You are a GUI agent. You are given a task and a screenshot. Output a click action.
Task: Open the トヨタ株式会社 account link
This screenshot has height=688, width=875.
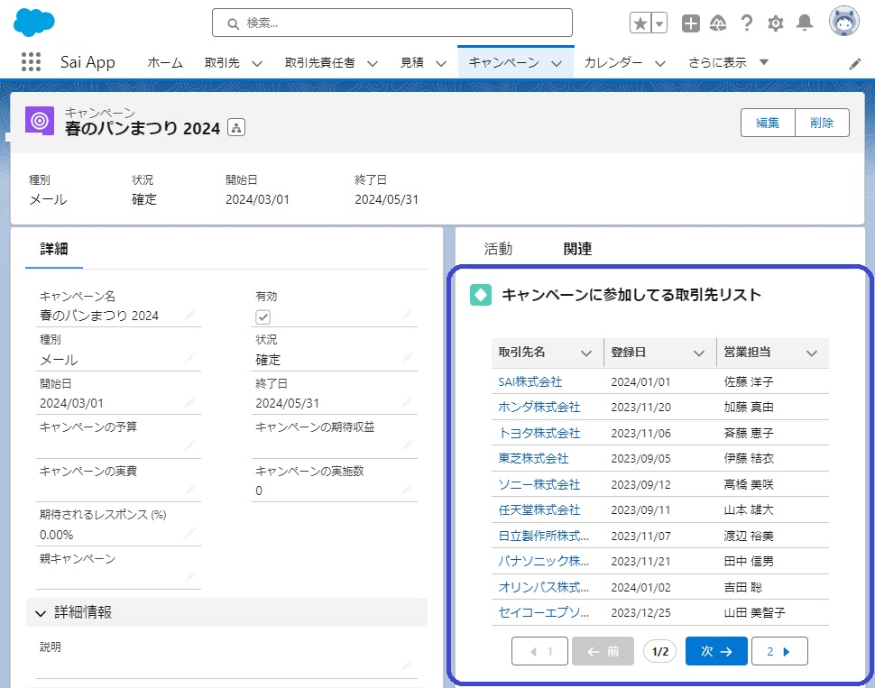(x=539, y=433)
